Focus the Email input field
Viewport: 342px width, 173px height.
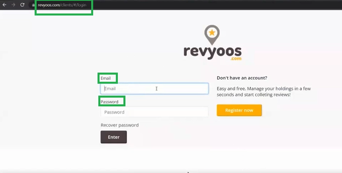(x=154, y=88)
